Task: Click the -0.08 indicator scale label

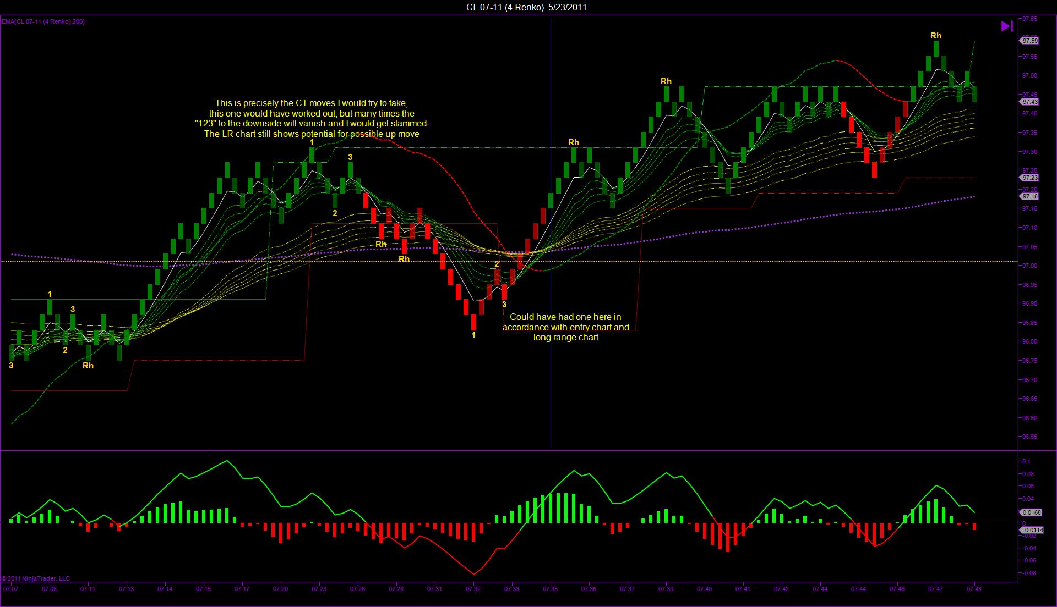Action: [x=1029, y=573]
